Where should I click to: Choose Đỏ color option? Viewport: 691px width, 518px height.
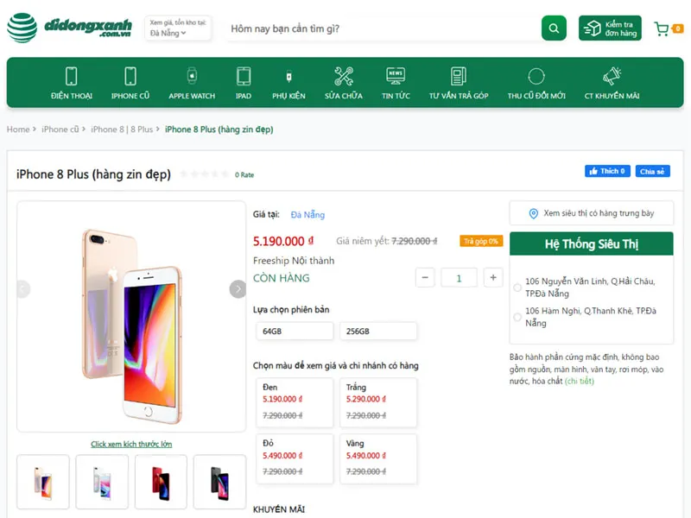(295, 458)
